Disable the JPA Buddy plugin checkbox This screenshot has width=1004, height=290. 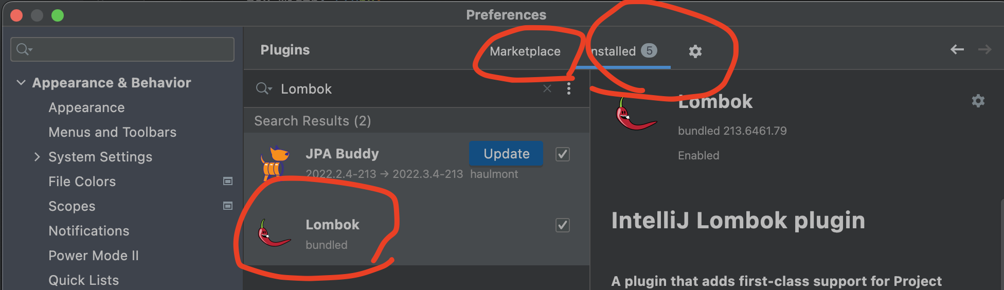[x=563, y=154]
